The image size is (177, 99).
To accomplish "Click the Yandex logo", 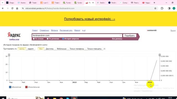I will [14, 35].
